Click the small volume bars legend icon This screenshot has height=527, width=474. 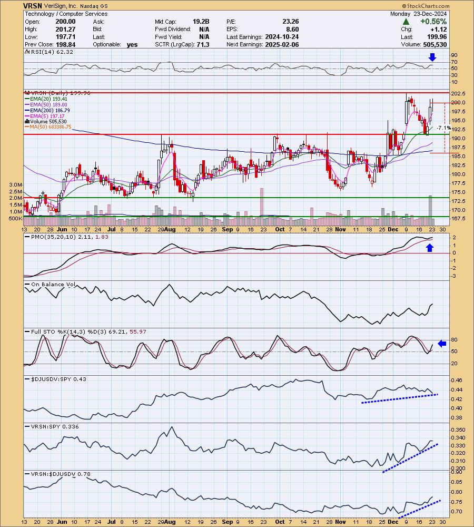pos(27,122)
